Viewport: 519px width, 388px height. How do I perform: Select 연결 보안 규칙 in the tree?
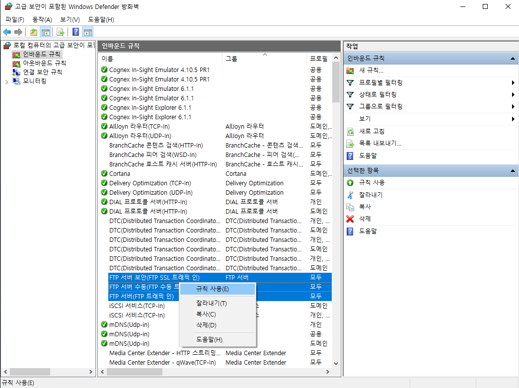click(42, 72)
